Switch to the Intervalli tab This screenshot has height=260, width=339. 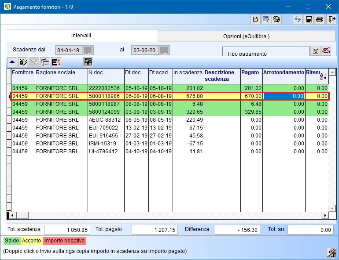click(81, 36)
